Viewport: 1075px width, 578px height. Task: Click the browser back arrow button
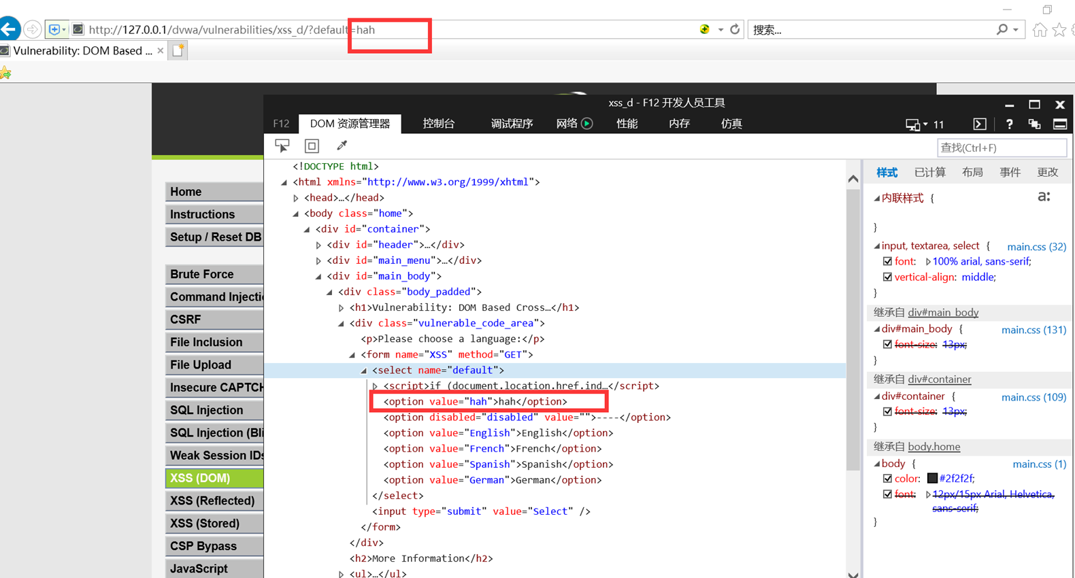point(9,29)
